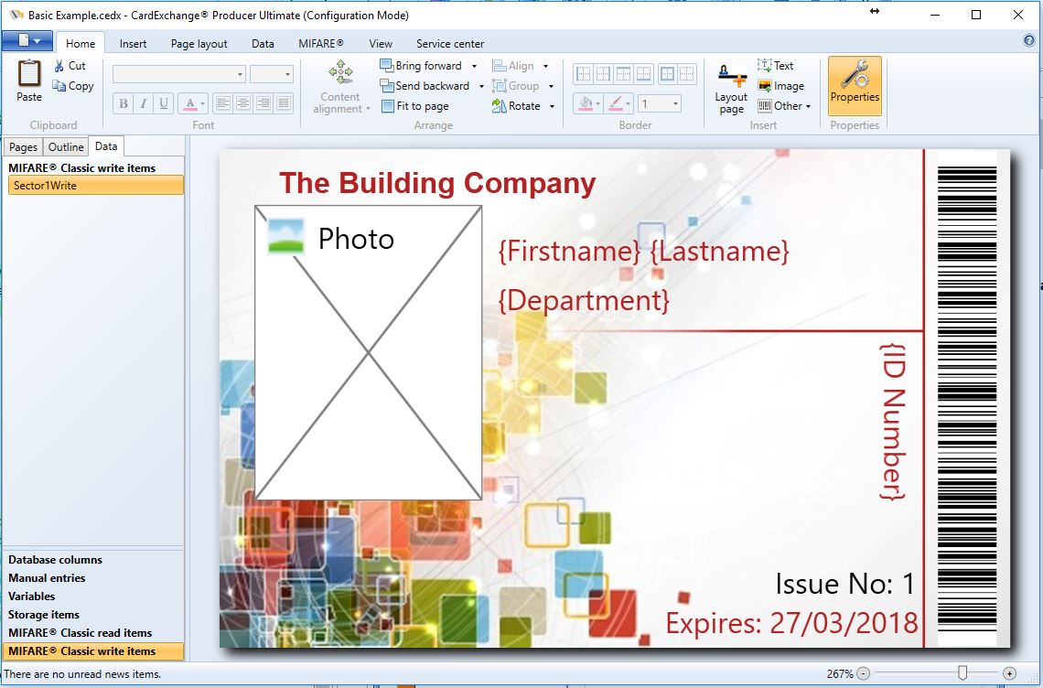Click the Cut scissors icon
The width and height of the screenshot is (1043, 688).
point(59,66)
